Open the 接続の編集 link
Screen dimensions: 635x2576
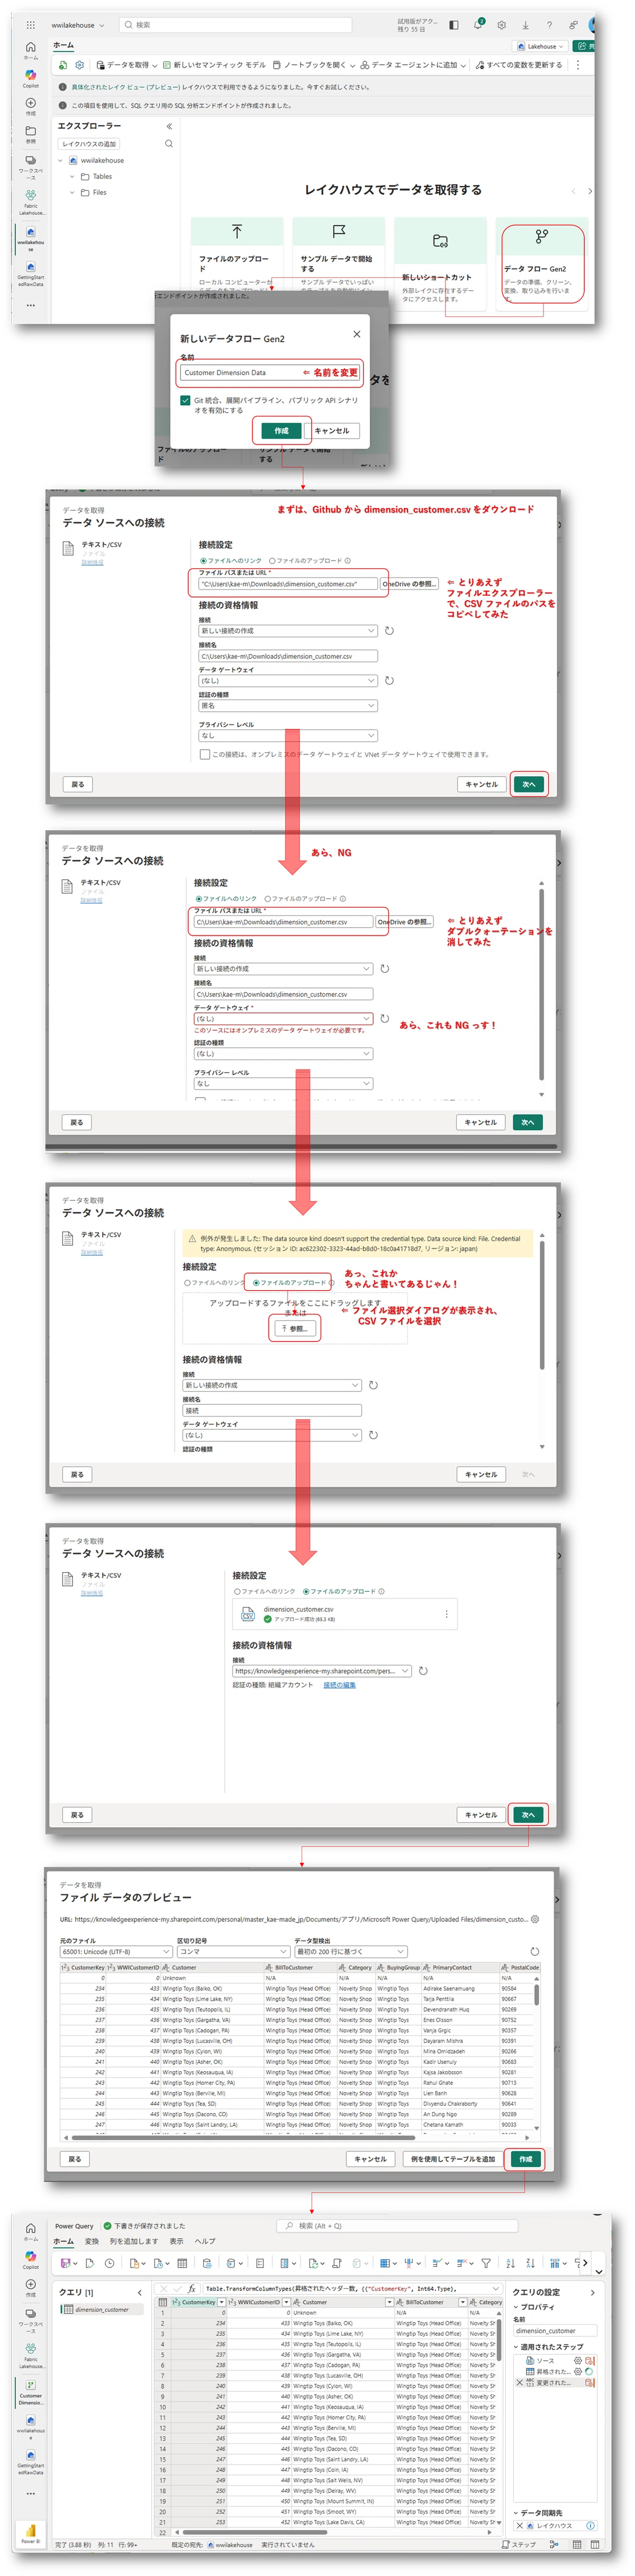coord(339,1685)
